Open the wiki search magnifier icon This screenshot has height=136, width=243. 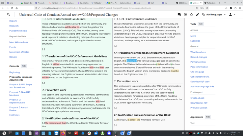[x=8, y=14]
